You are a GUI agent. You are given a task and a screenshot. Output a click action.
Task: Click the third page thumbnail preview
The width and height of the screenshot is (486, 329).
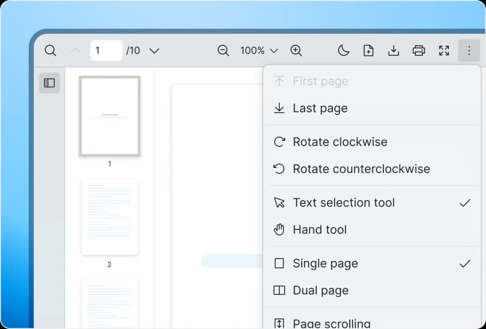tap(110, 304)
